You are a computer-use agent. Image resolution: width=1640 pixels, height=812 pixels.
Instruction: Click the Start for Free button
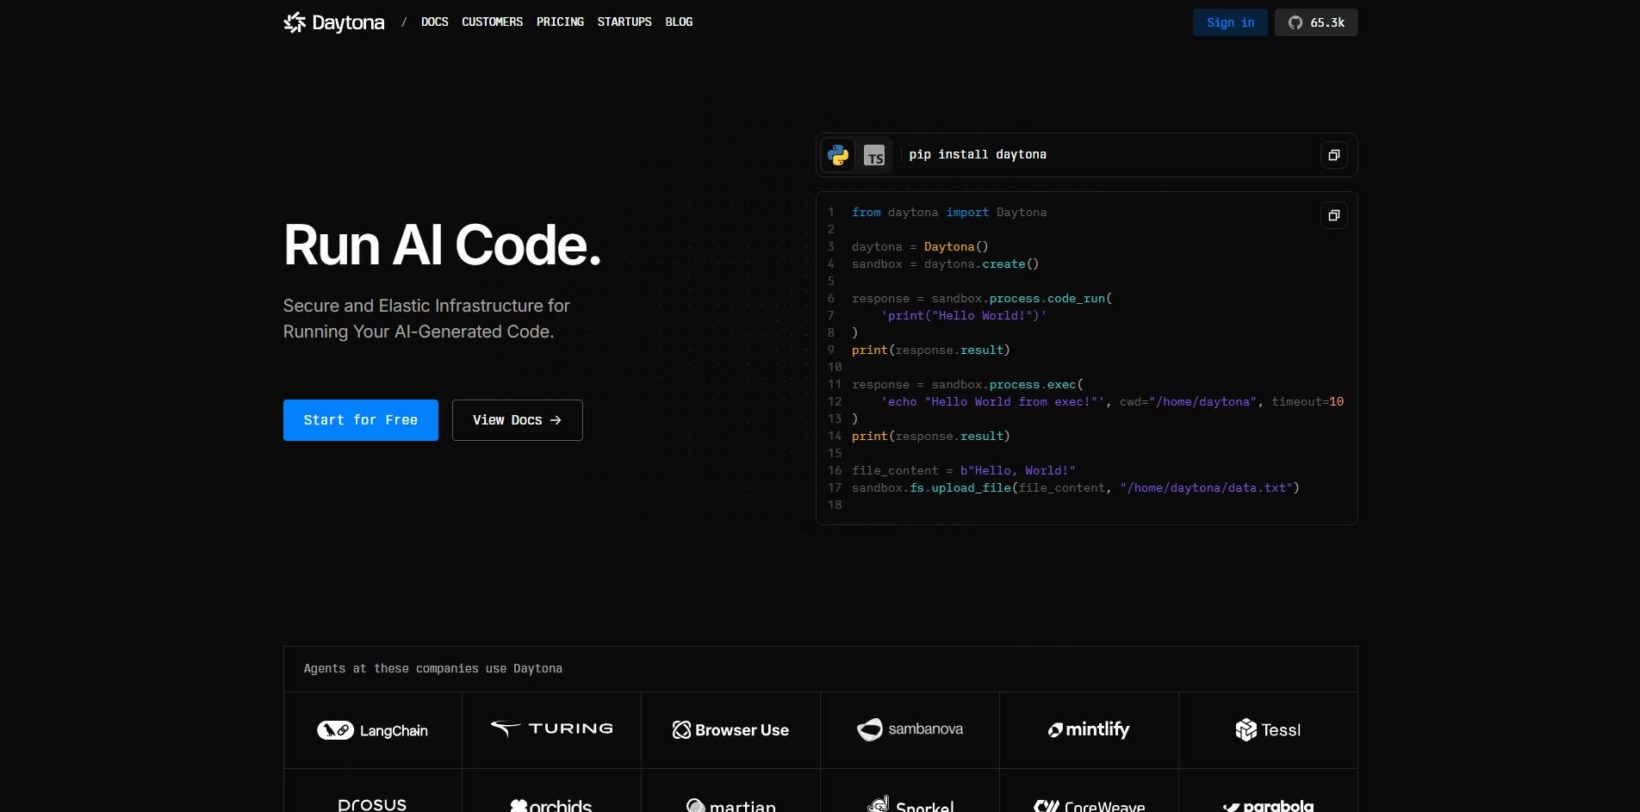coord(360,420)
